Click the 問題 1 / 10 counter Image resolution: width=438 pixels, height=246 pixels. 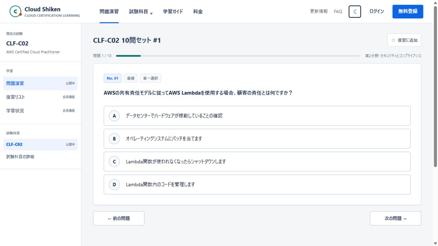click(102, 56)
